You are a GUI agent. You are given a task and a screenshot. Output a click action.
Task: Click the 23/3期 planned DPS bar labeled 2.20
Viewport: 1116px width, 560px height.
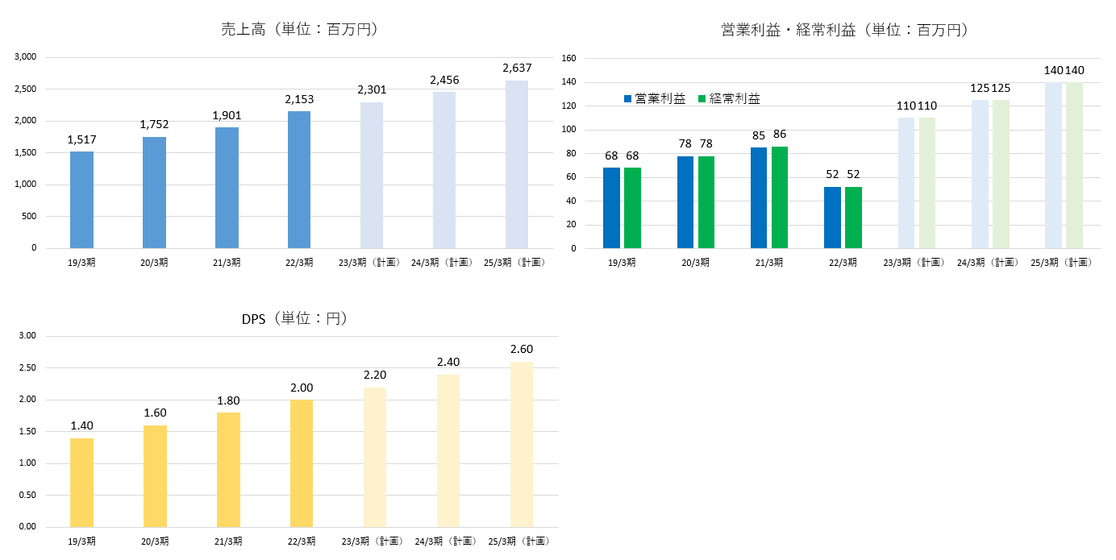(x=375, y=457)
